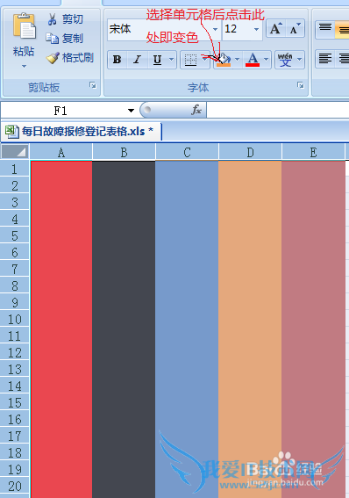Image resolution: width=349 pixels, height=498 pixels.
Task: Click the Paste (粘贴) clipboard icon
Action: coord(24,26)
